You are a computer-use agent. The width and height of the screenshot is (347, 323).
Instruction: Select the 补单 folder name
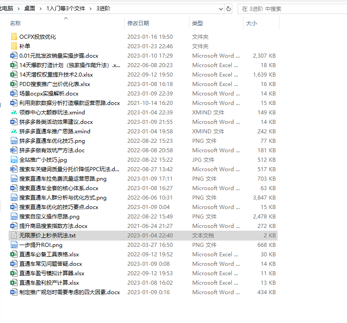[x=25, y=46]
